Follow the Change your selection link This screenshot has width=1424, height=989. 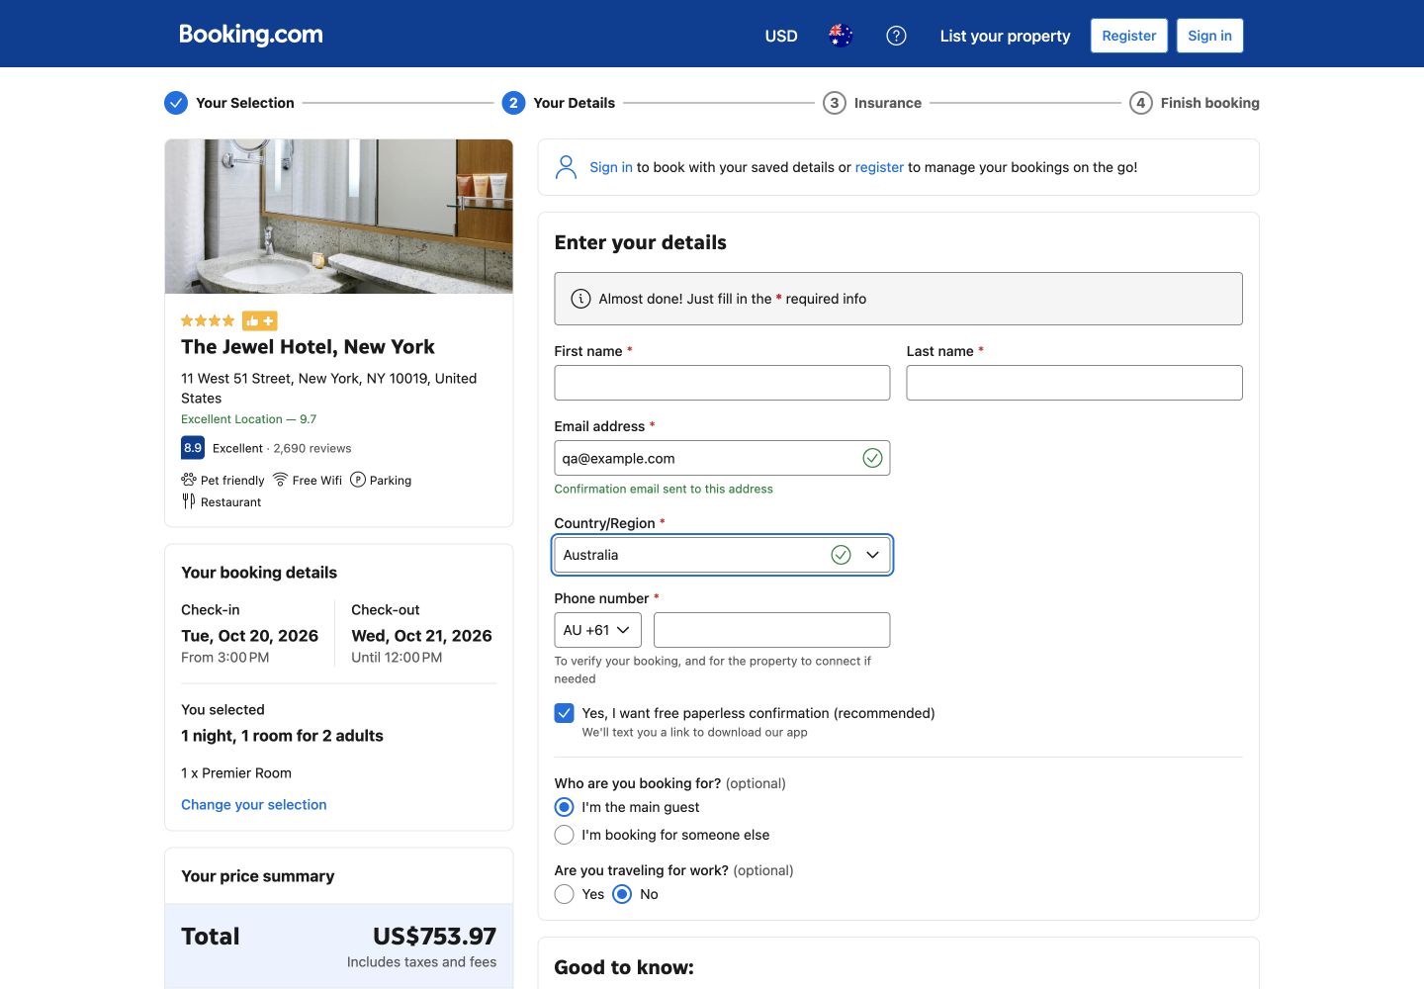pos(253,805)
